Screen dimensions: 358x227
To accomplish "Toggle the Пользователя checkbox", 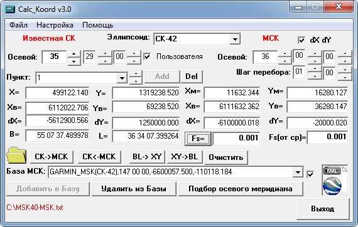I will (x=147, y=56).
